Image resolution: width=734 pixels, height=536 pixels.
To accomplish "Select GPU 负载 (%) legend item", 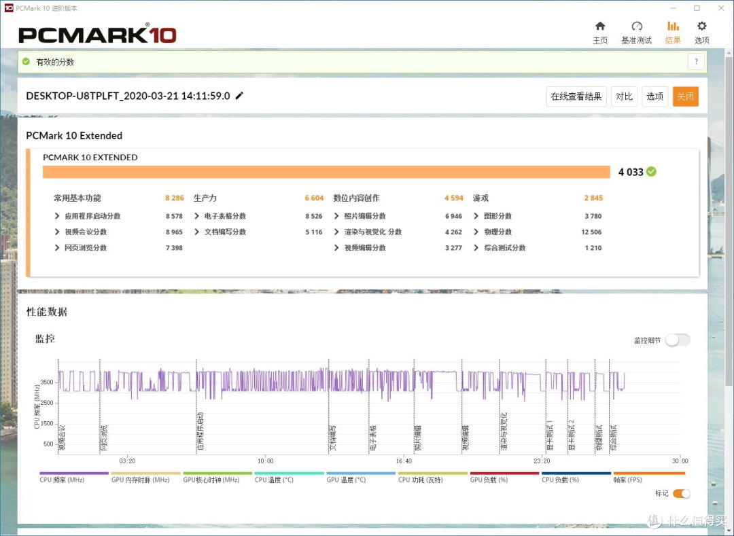I will point(504,478).
